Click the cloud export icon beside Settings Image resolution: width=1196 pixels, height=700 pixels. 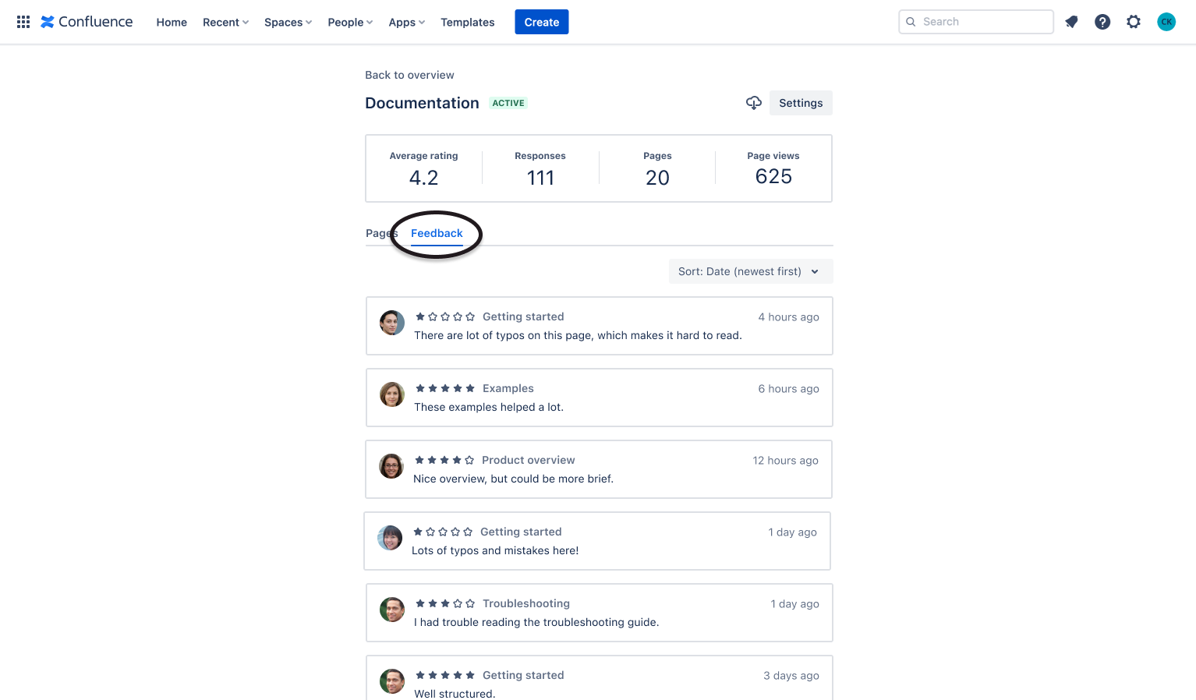point(753,102)
